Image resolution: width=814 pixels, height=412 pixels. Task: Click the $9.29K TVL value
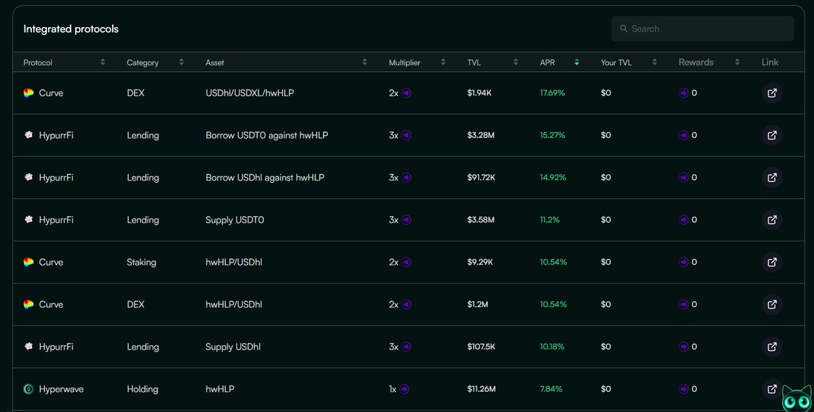pyautogui.click(x=480, y=262)
